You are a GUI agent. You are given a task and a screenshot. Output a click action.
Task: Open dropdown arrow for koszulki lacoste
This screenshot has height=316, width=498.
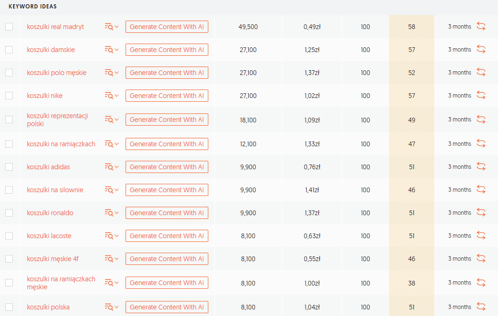[117, 236]
